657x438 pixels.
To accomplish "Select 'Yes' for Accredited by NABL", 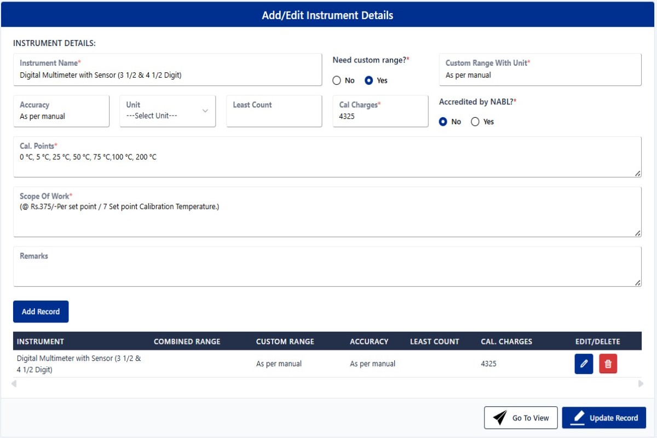I will (475, 122).
